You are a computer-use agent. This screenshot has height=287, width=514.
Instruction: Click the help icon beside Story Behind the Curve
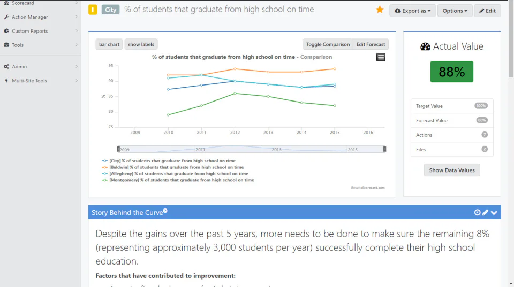[x=165, y=211]
